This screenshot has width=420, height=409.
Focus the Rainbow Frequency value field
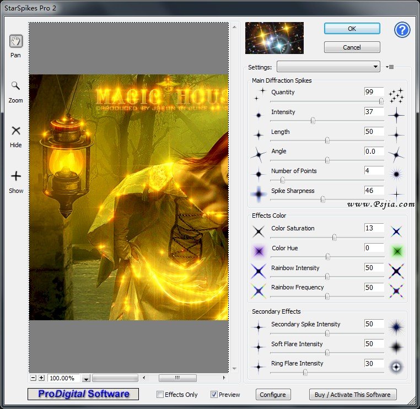[374, 287]
